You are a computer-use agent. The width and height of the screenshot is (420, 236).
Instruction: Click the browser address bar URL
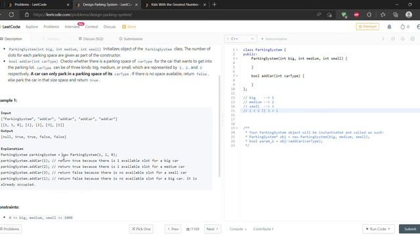[83, 14]
